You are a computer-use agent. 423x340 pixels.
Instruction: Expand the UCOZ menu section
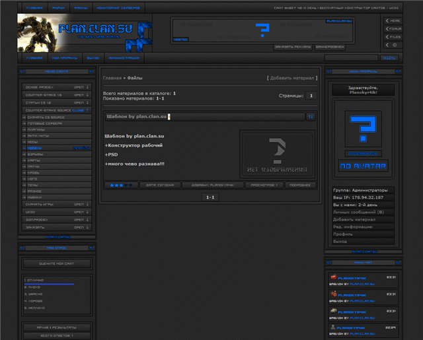[57, 212]
